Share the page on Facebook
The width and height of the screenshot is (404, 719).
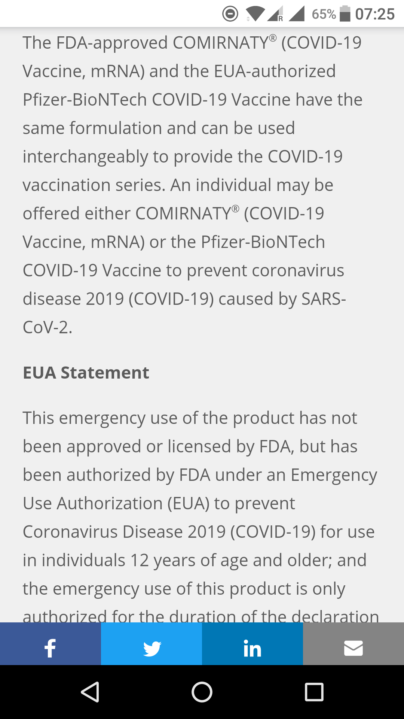coord(50,648)
